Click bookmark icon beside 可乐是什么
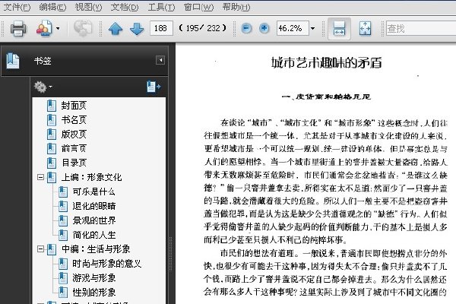Viewport: 456px width, 304px height. (x=63, y=192)
